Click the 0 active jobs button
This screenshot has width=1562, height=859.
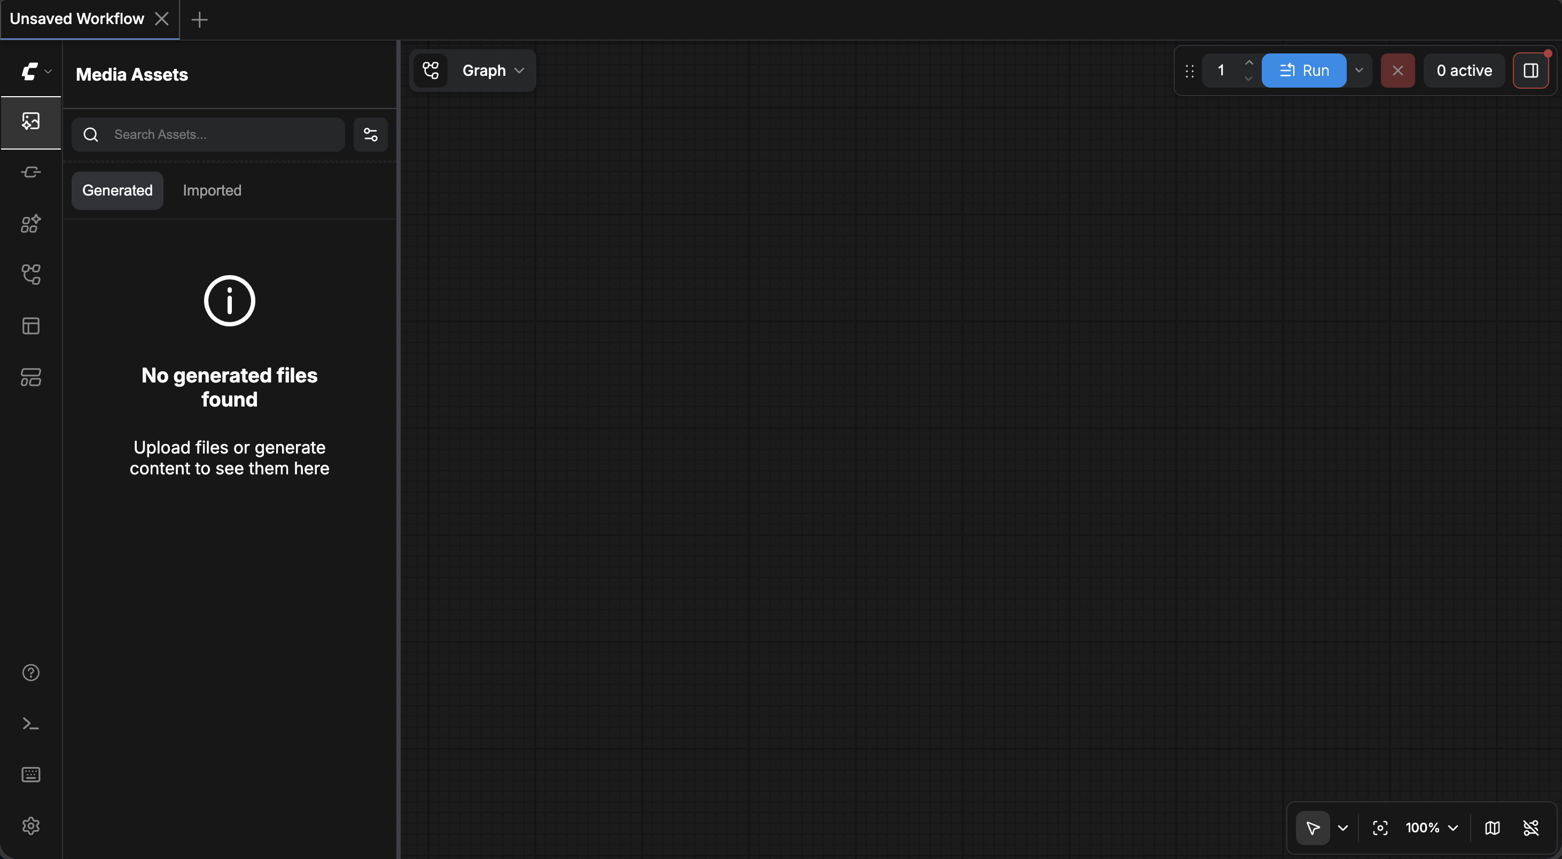click(x=1464, y=71)
